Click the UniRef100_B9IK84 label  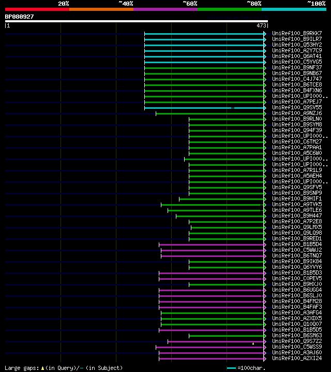pos(297,261)
